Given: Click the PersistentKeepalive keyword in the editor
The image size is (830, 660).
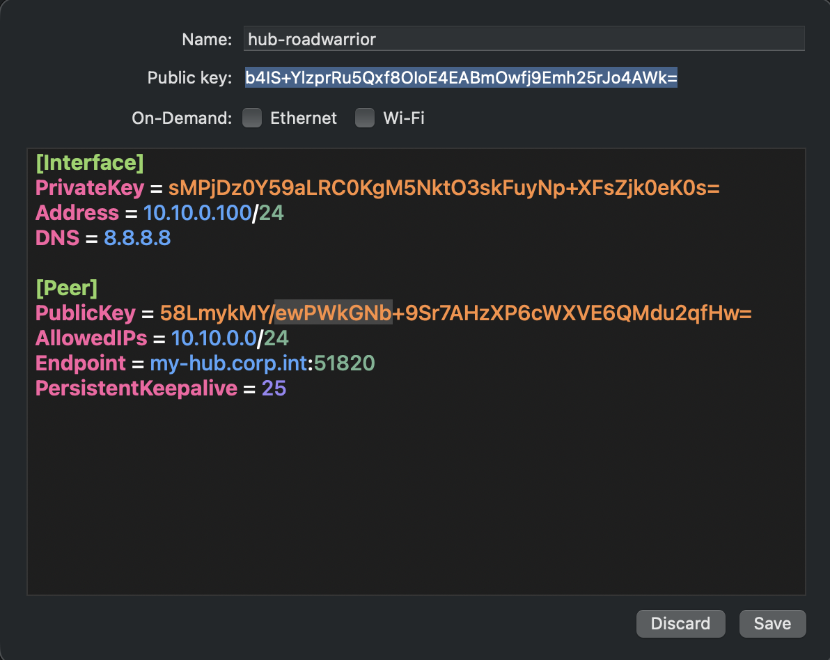Looking at the screenshot, I should pyautogui.click(x=136, y=388).
